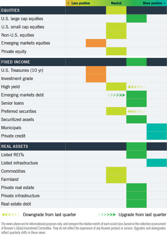The height and width of the screenshot is (235, 167).
Task: Click the teal cell for Private credit
Action: click(x=157, y=136)
